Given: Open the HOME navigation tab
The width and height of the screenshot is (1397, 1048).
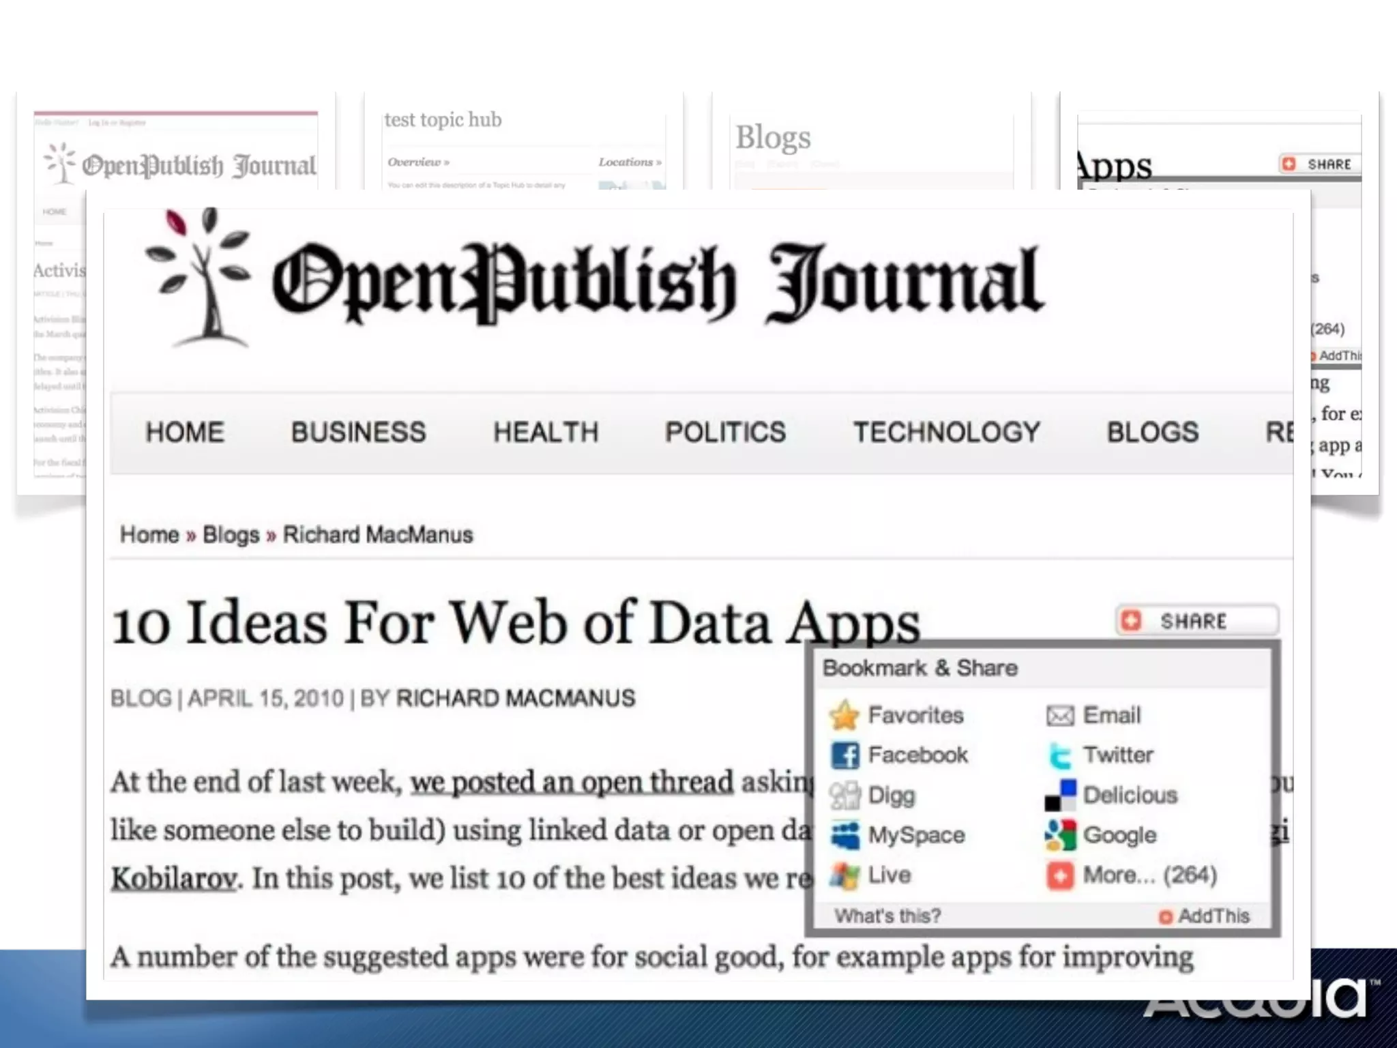Looking at the screenshot, I should 185,433.
